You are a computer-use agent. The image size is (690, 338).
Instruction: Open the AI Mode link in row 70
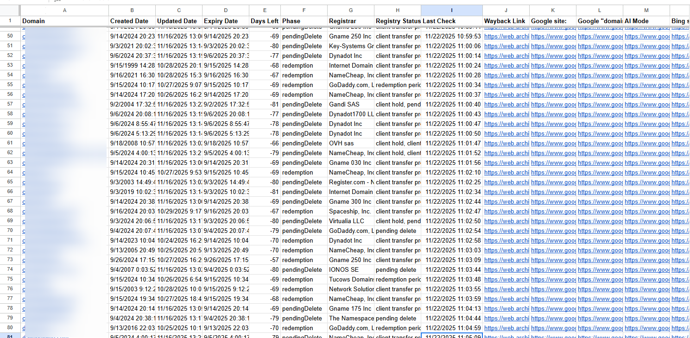[646, 231]
